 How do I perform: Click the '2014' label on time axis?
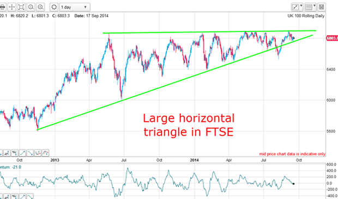pos(195,160)
